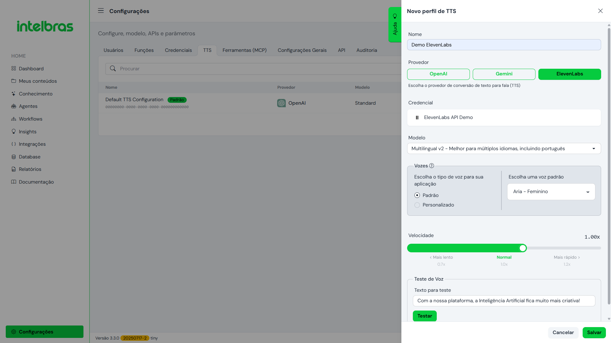611x343 pixels.
Task: Click the Insights lightbulb icon
Action: 13,131
